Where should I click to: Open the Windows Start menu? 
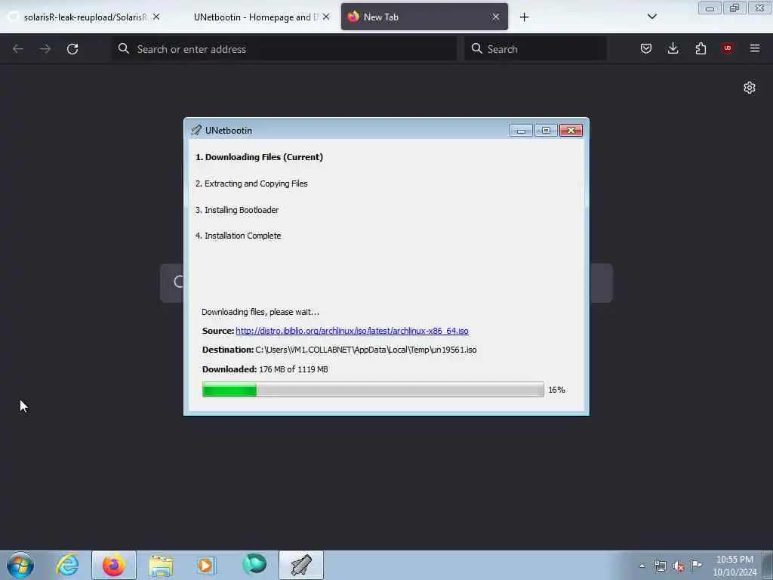(20, 565)
